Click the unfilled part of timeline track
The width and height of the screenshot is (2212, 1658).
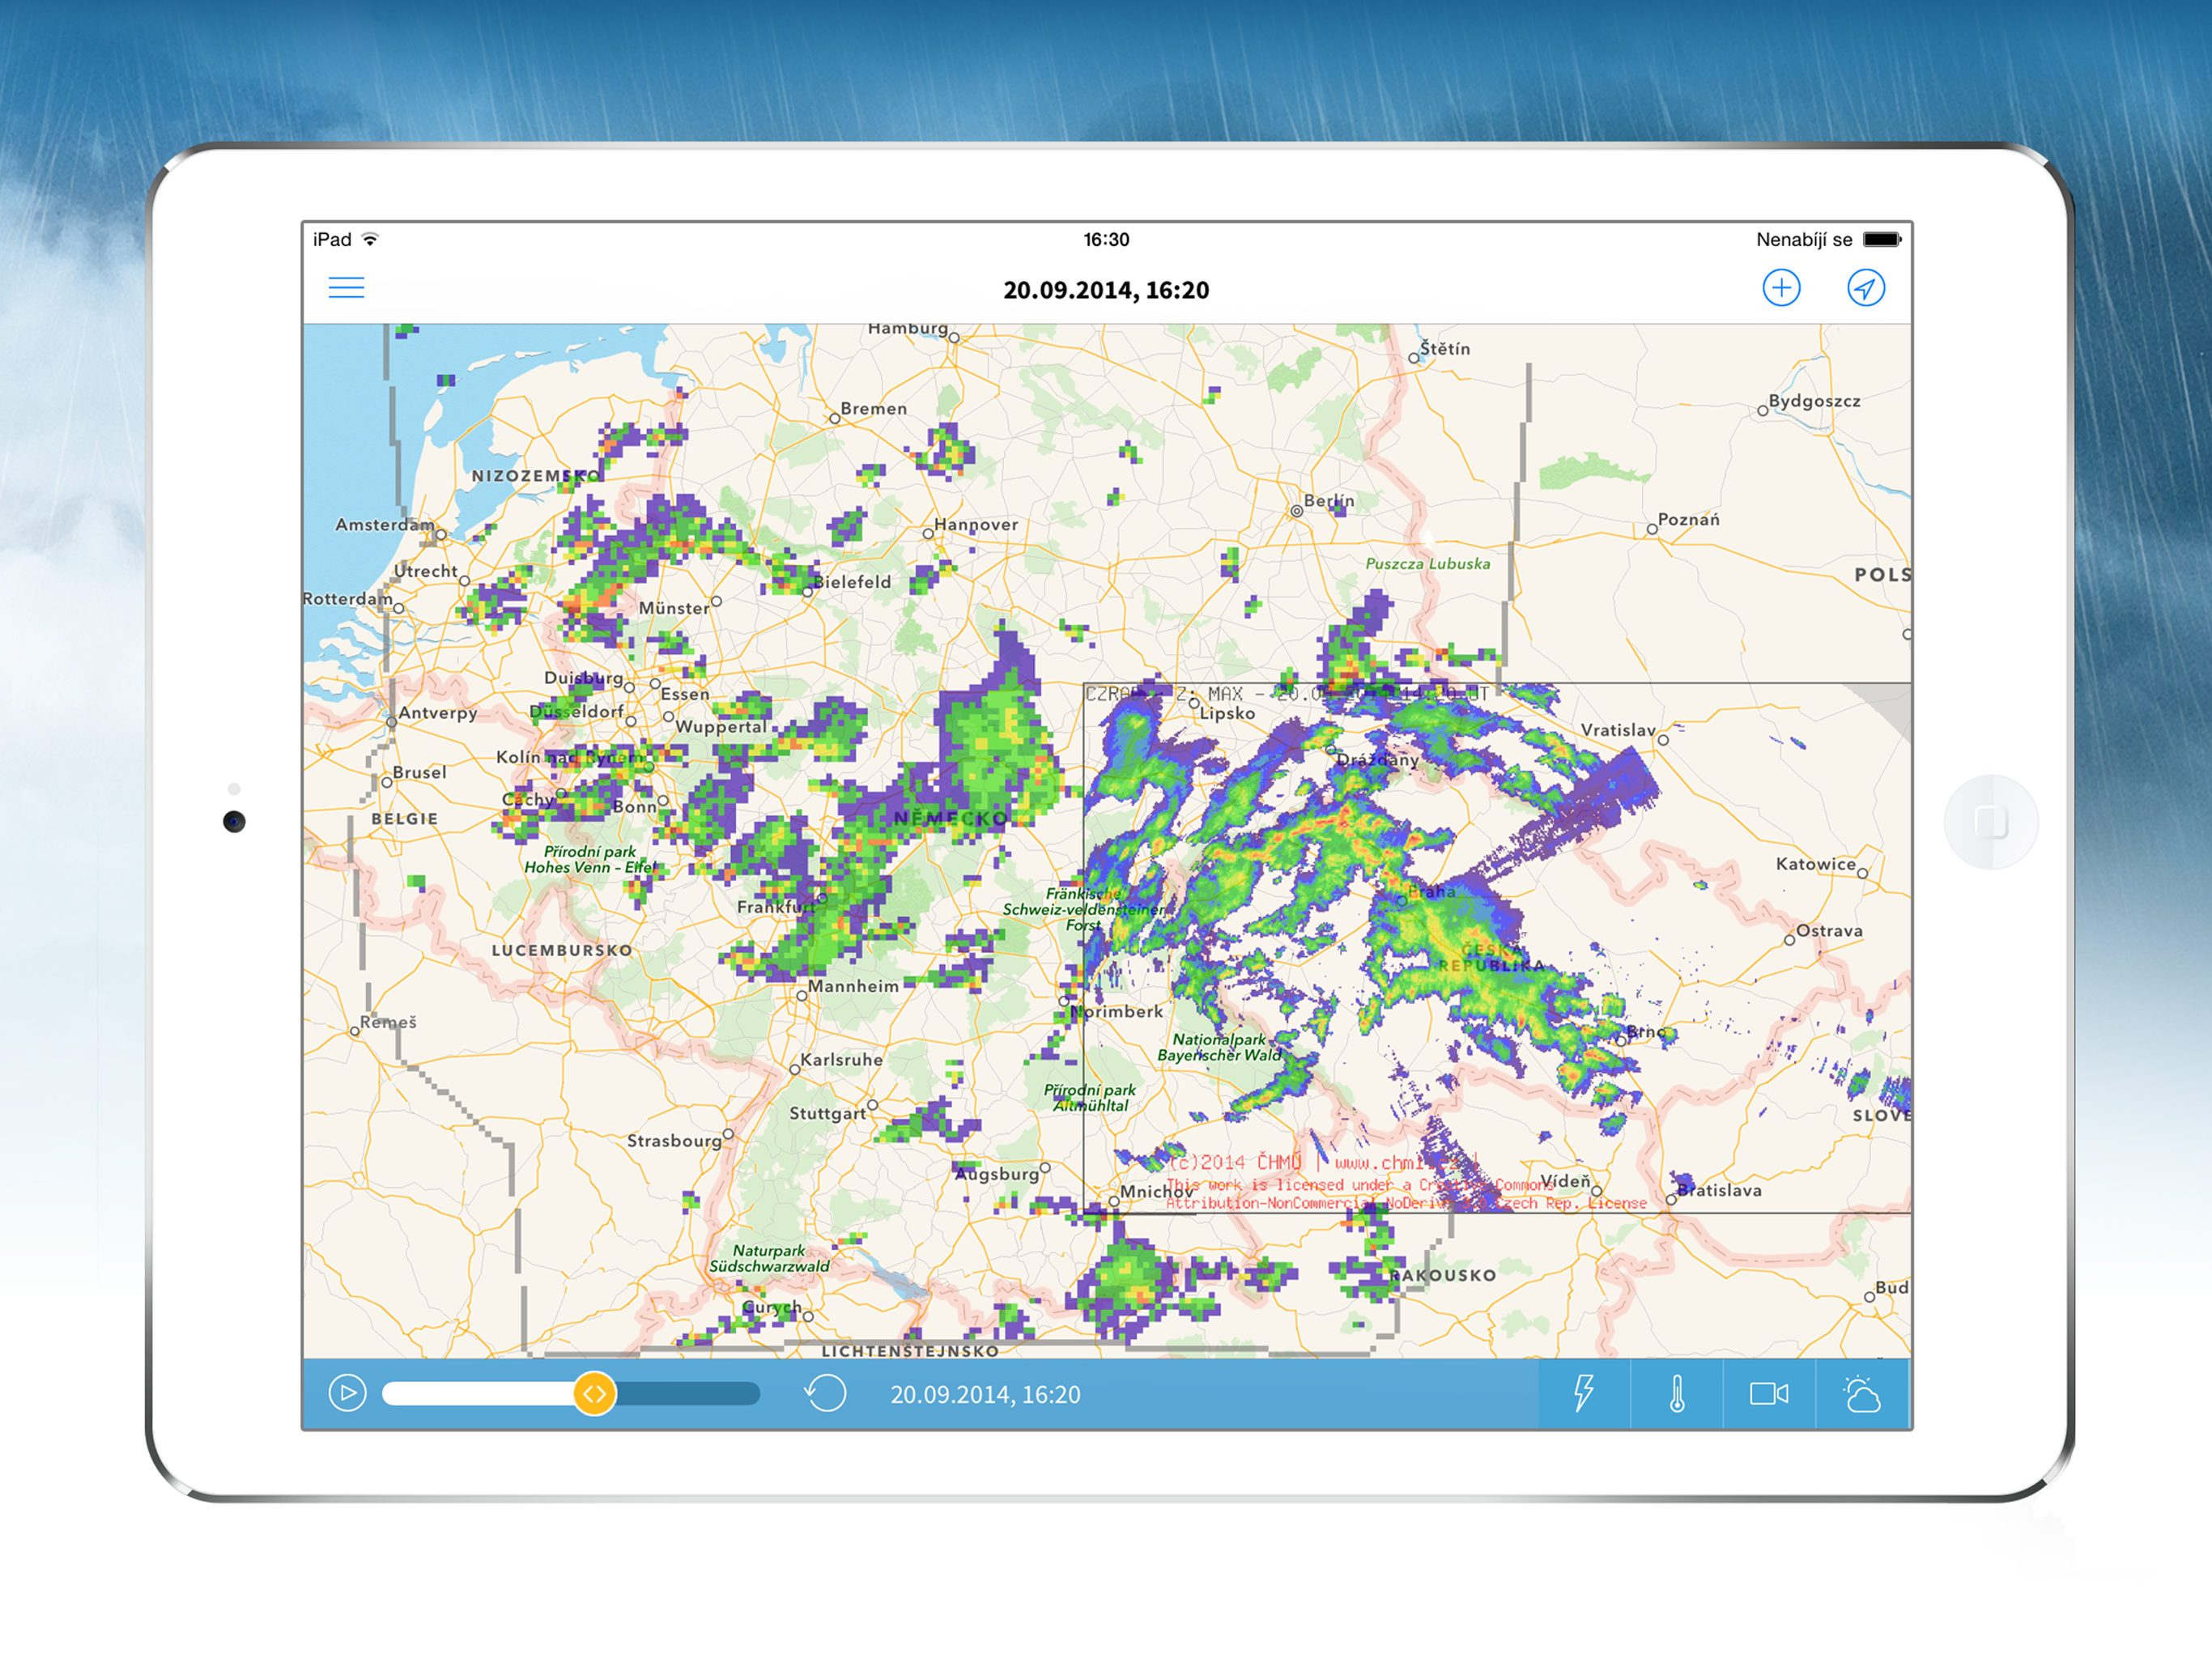[x=688, y=1393]
